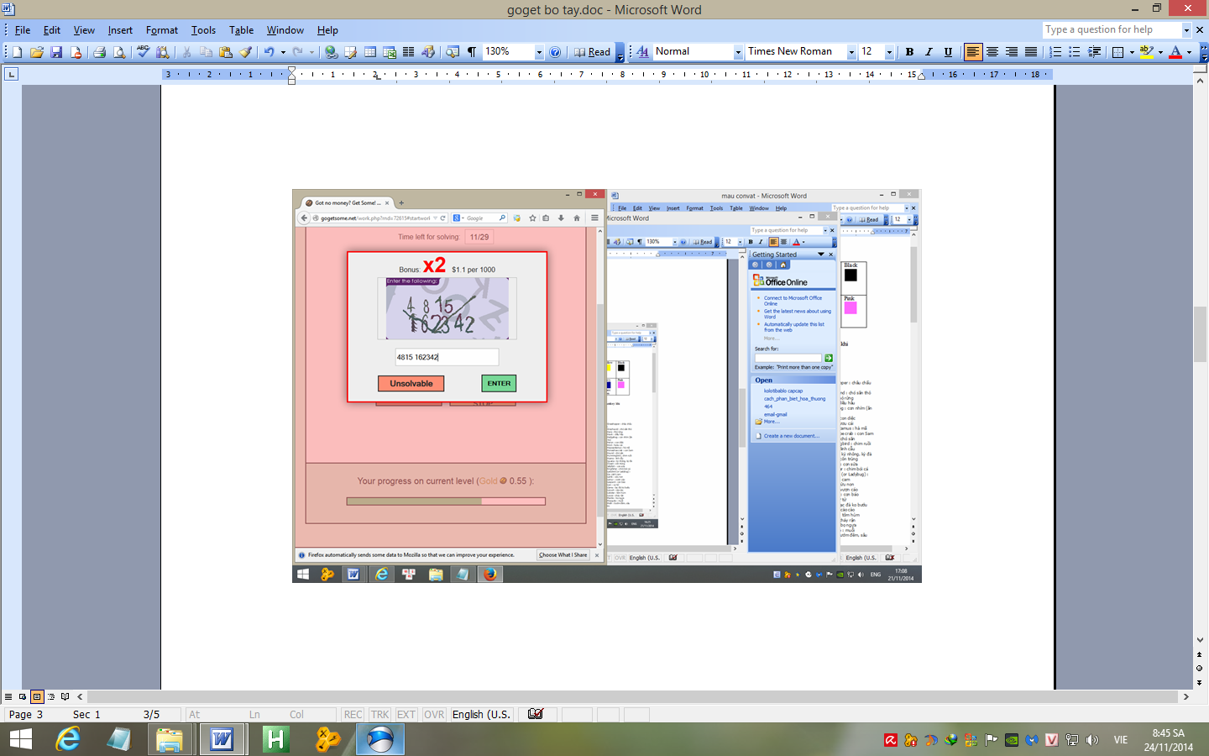Undo the last action
This screenshot has width=1209, height=756.
tap(269, 52)
